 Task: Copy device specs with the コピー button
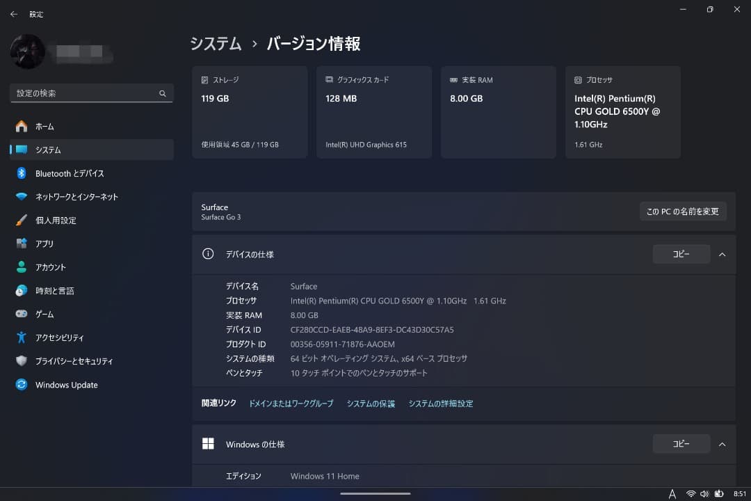tap(681, 255)
